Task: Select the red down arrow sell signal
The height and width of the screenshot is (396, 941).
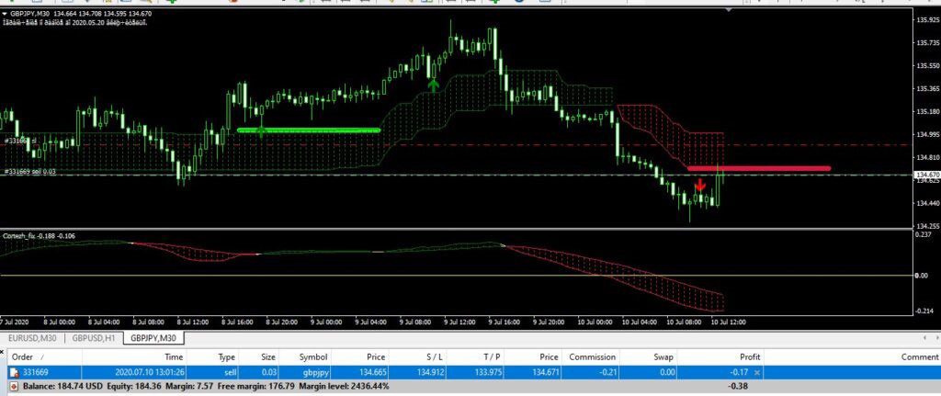Action: 699,184
